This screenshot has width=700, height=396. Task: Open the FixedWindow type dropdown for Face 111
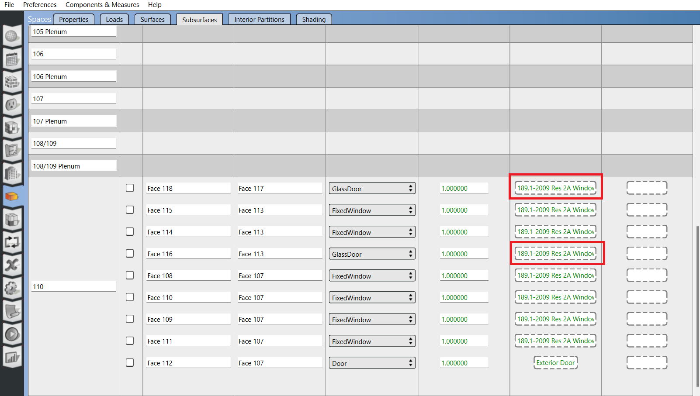point(372,341)
